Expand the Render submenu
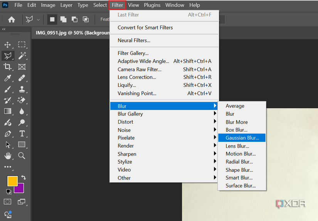The height and width of the screenshot is (221, 318). coord(163,146)
